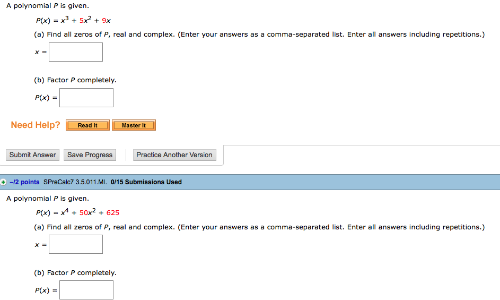The height and width of the screenshot is (300, 500).
Task: Focus zeros input for x³ + 5x² + 9x
Action: [76, 52]
